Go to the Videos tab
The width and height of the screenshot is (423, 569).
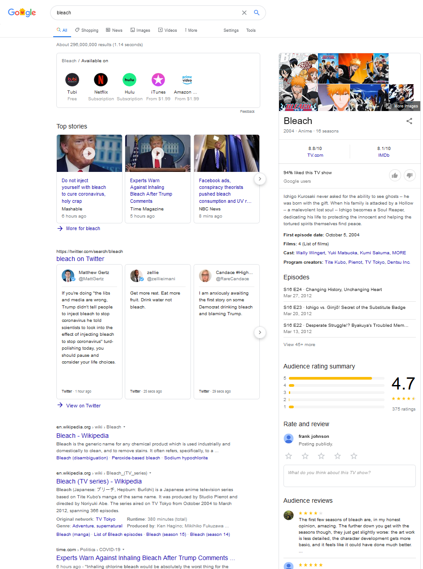(x=168, y=30)
